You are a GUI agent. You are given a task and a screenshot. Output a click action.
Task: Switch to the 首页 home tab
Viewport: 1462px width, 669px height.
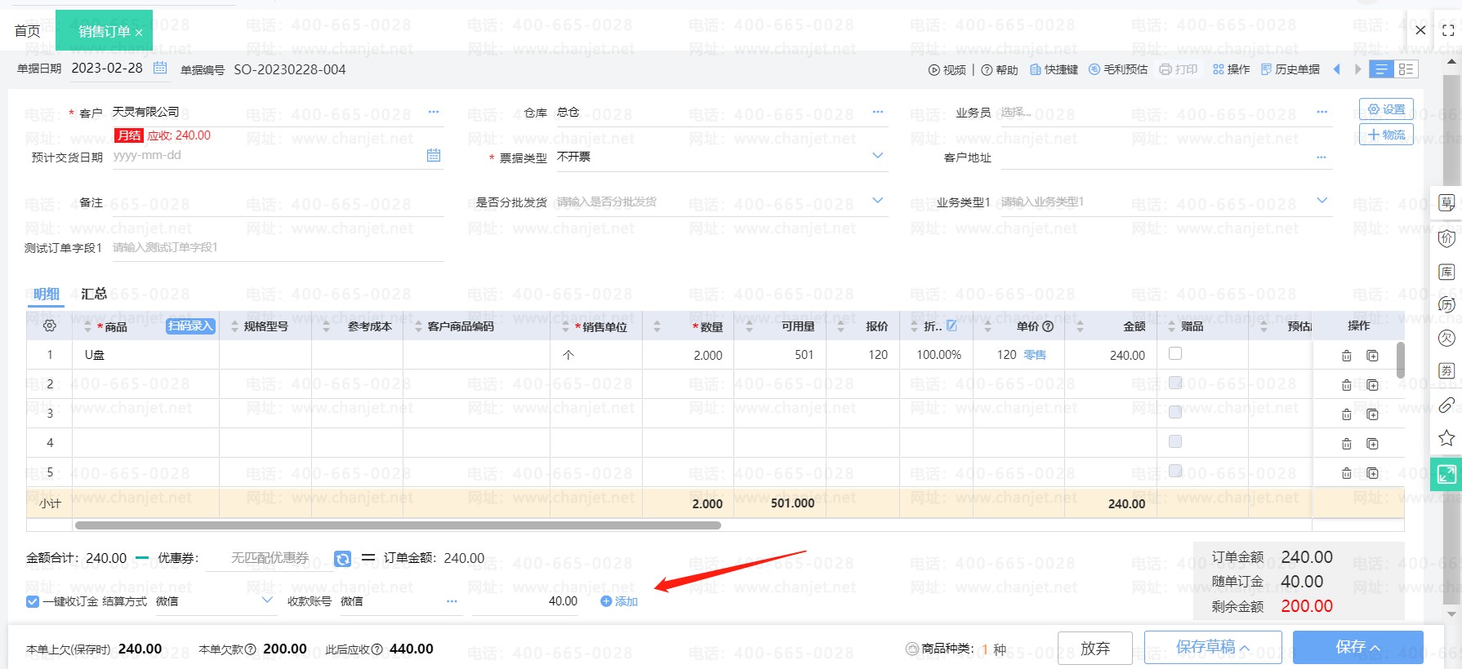pyautogui.click(x=27, y=31)
